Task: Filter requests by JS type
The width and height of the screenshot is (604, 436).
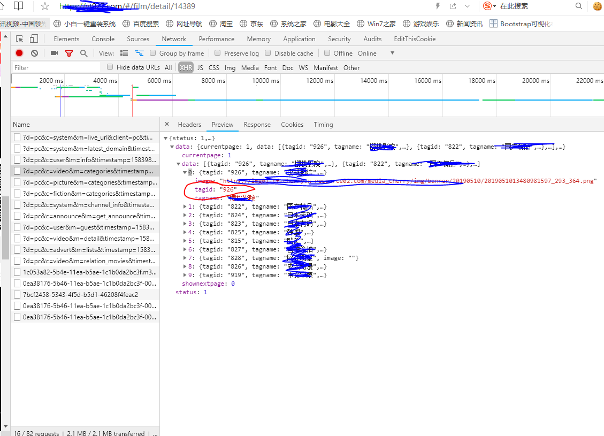Action: pos(200,68)
